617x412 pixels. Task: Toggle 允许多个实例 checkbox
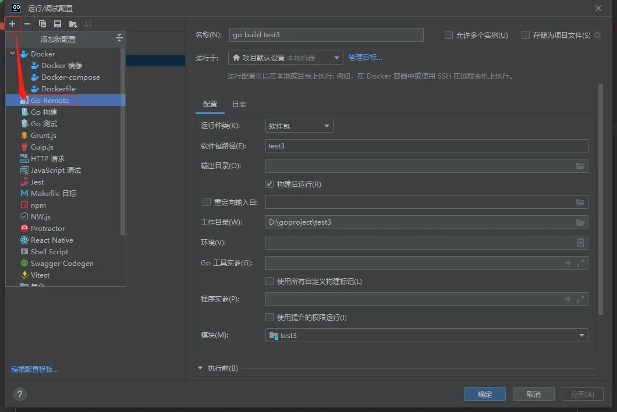coord(449,35)
